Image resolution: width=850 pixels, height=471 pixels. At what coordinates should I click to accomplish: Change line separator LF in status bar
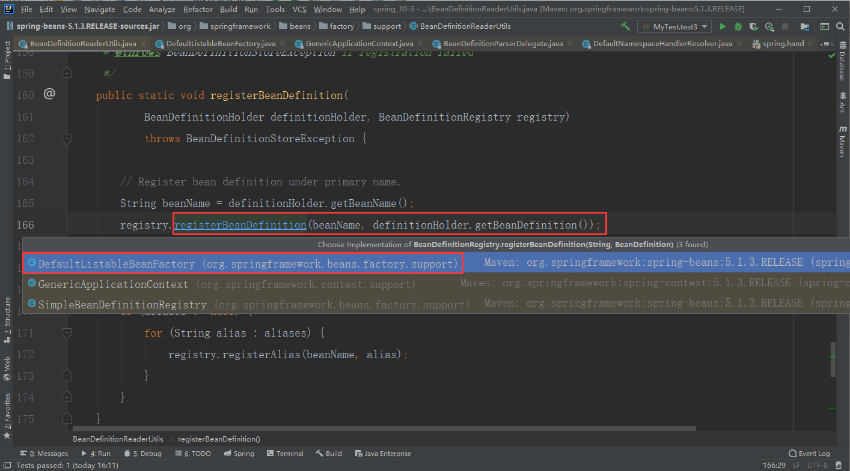796,466
